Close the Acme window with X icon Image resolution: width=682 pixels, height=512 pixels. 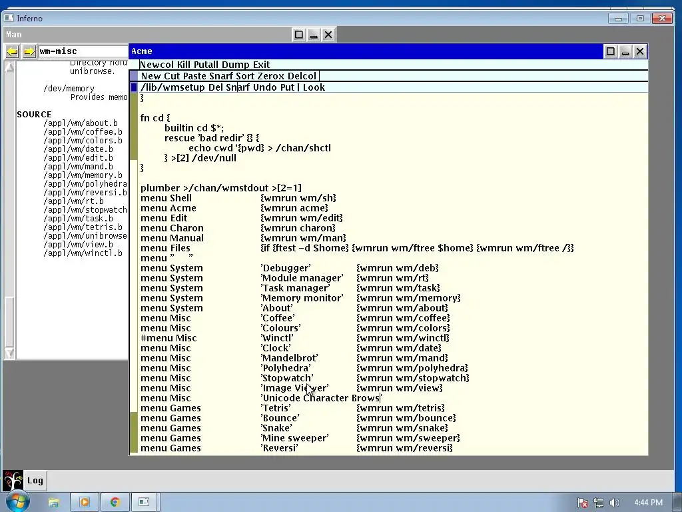coord(640,51)
